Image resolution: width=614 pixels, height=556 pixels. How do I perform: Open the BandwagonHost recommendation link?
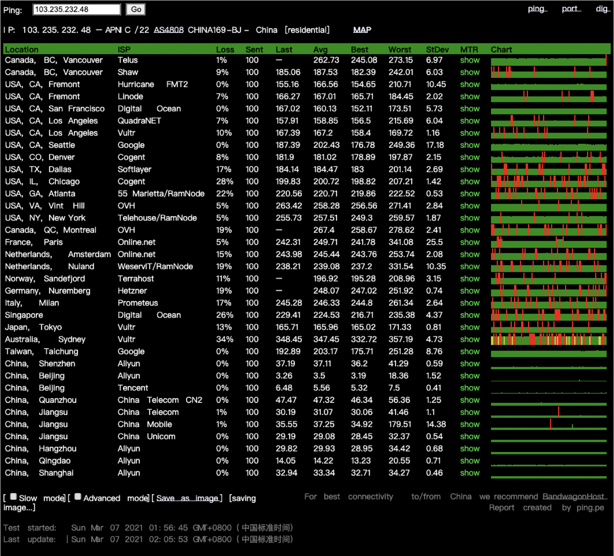[x=574, y=496]
